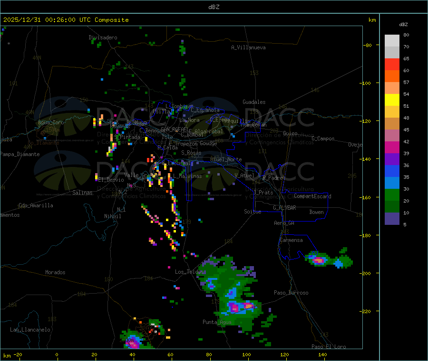Click the magenta 39–42 dBZ legend band

(392, 147)
